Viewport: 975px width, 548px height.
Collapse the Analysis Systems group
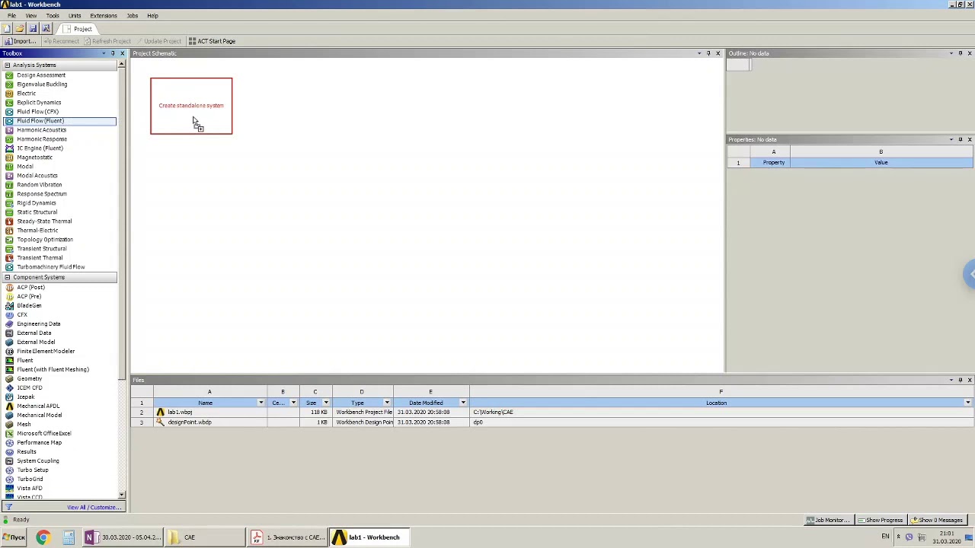[x=7, y=65]
